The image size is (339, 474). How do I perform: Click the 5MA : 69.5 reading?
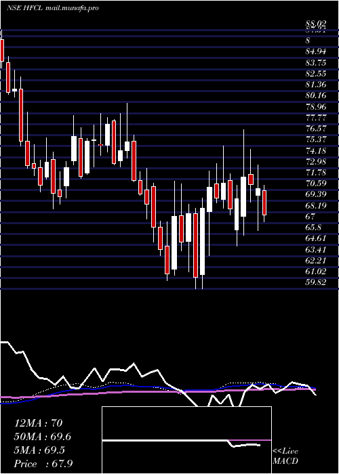point(41,450)
